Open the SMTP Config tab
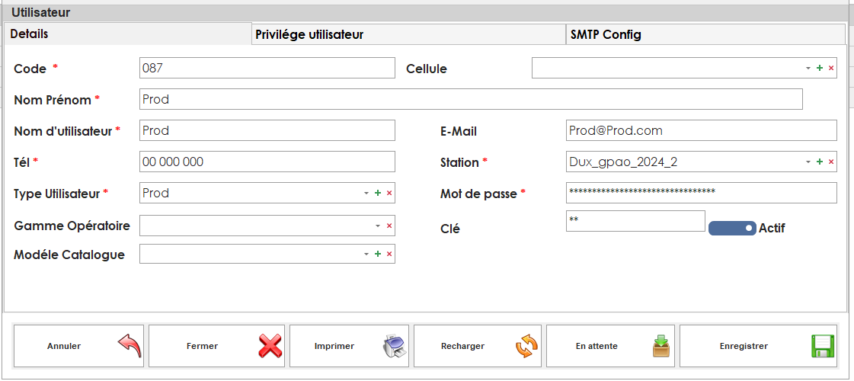854x381 pixels. tap(705, 35)
